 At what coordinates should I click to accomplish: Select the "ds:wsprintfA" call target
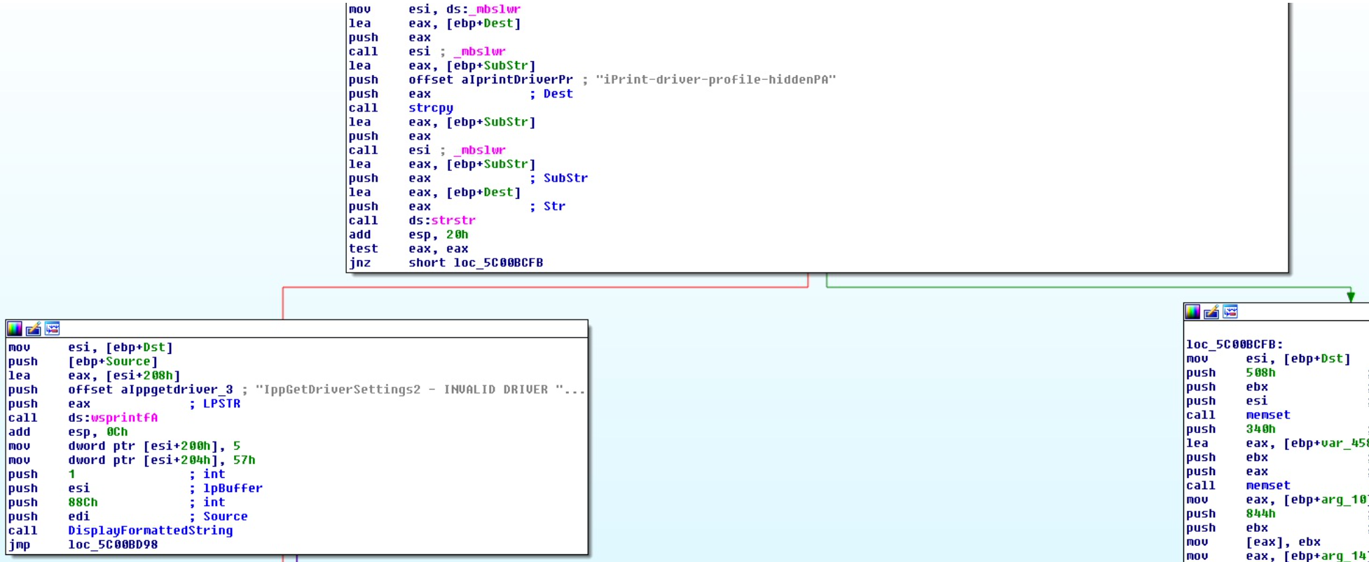tap(113, 418)
